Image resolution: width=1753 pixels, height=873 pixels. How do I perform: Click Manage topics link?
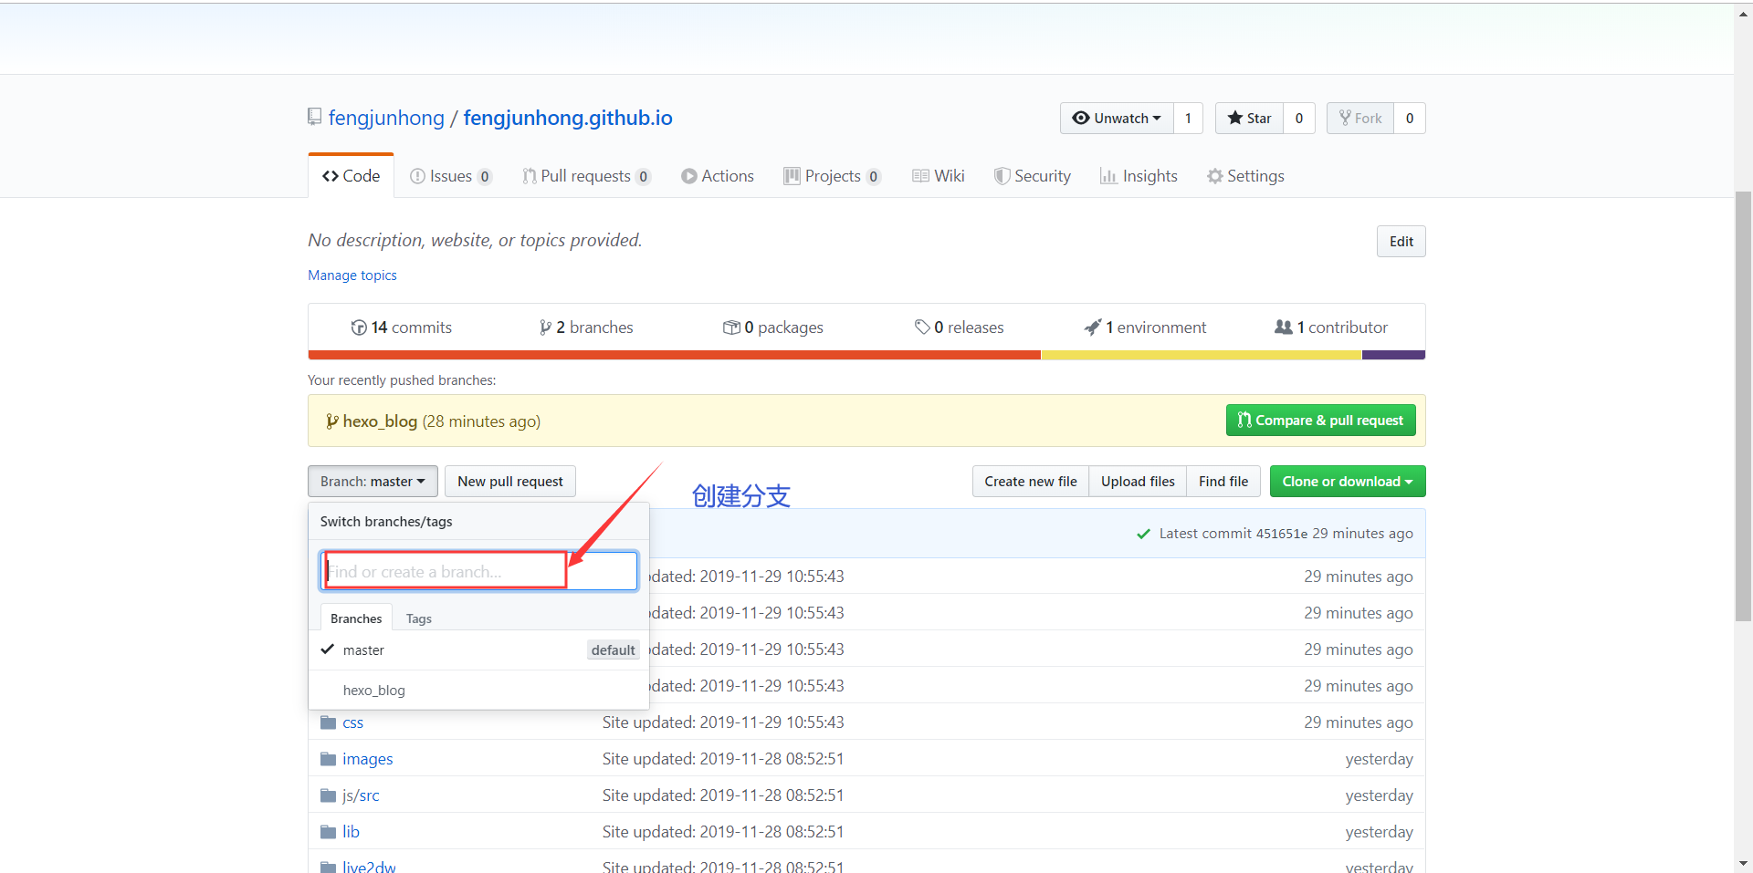pos(352,275)
